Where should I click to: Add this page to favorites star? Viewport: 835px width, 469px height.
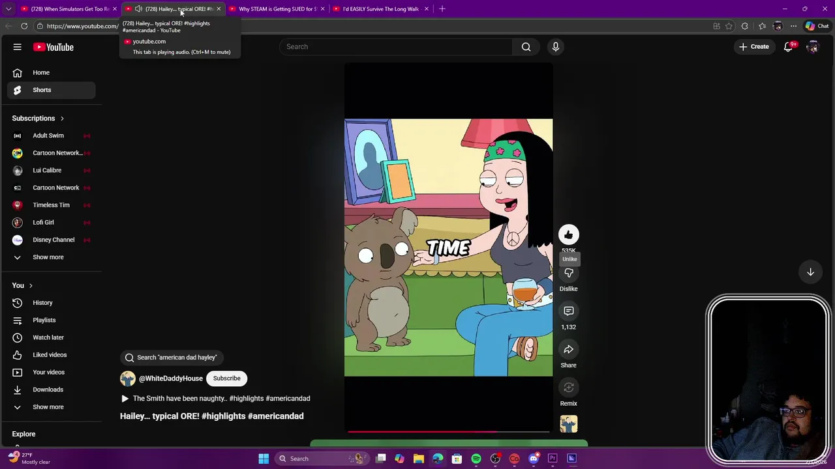[x=729, y=26]
